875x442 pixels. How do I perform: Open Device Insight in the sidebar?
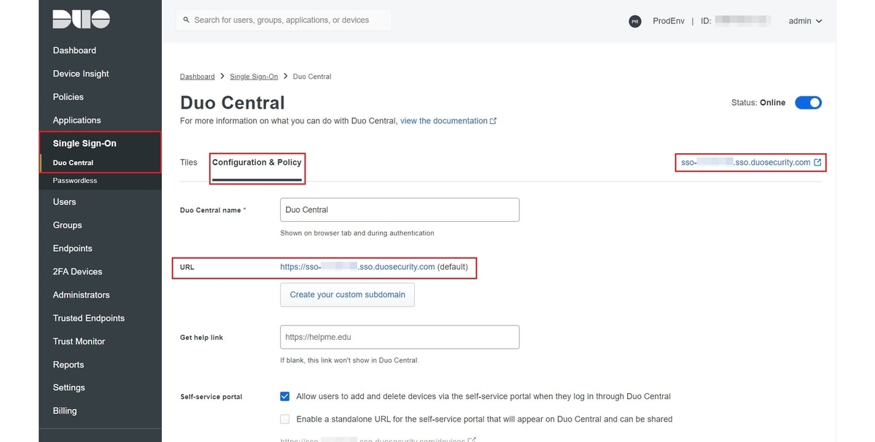pyautogui.click(x=81, y=74)
